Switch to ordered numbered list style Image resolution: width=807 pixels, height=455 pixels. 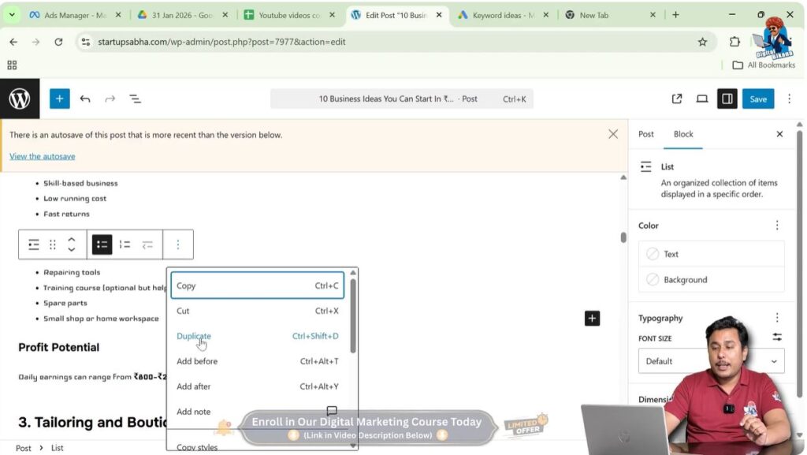[125, 244]
